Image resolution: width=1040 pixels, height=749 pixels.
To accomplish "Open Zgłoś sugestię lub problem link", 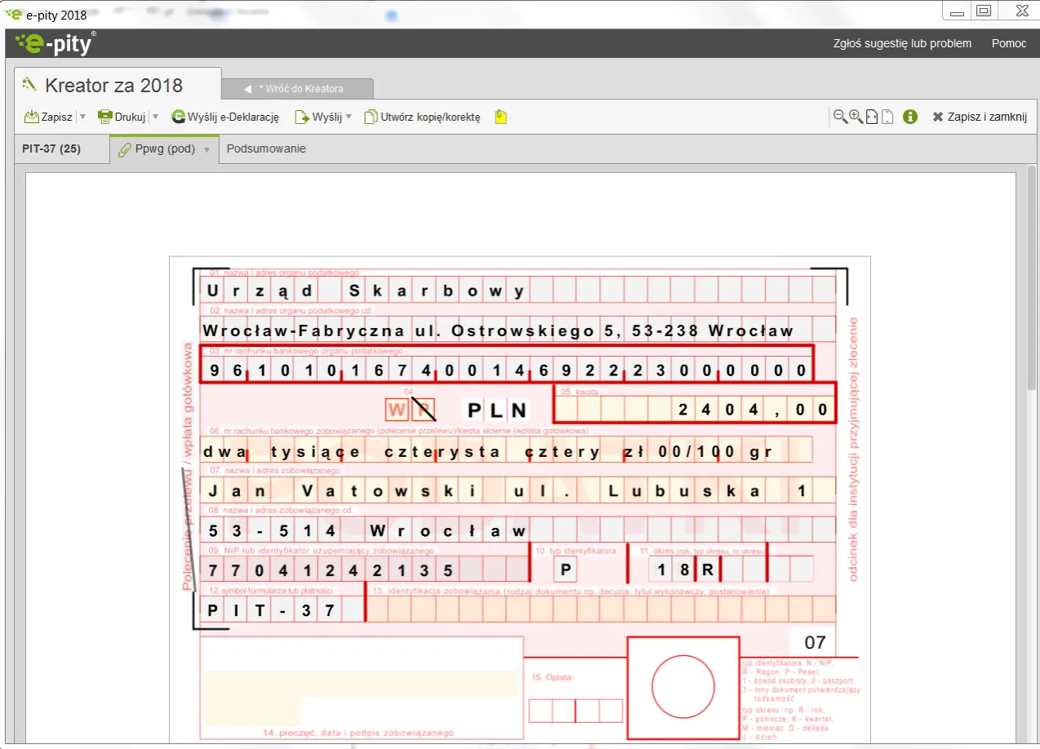I will [902, 43].
